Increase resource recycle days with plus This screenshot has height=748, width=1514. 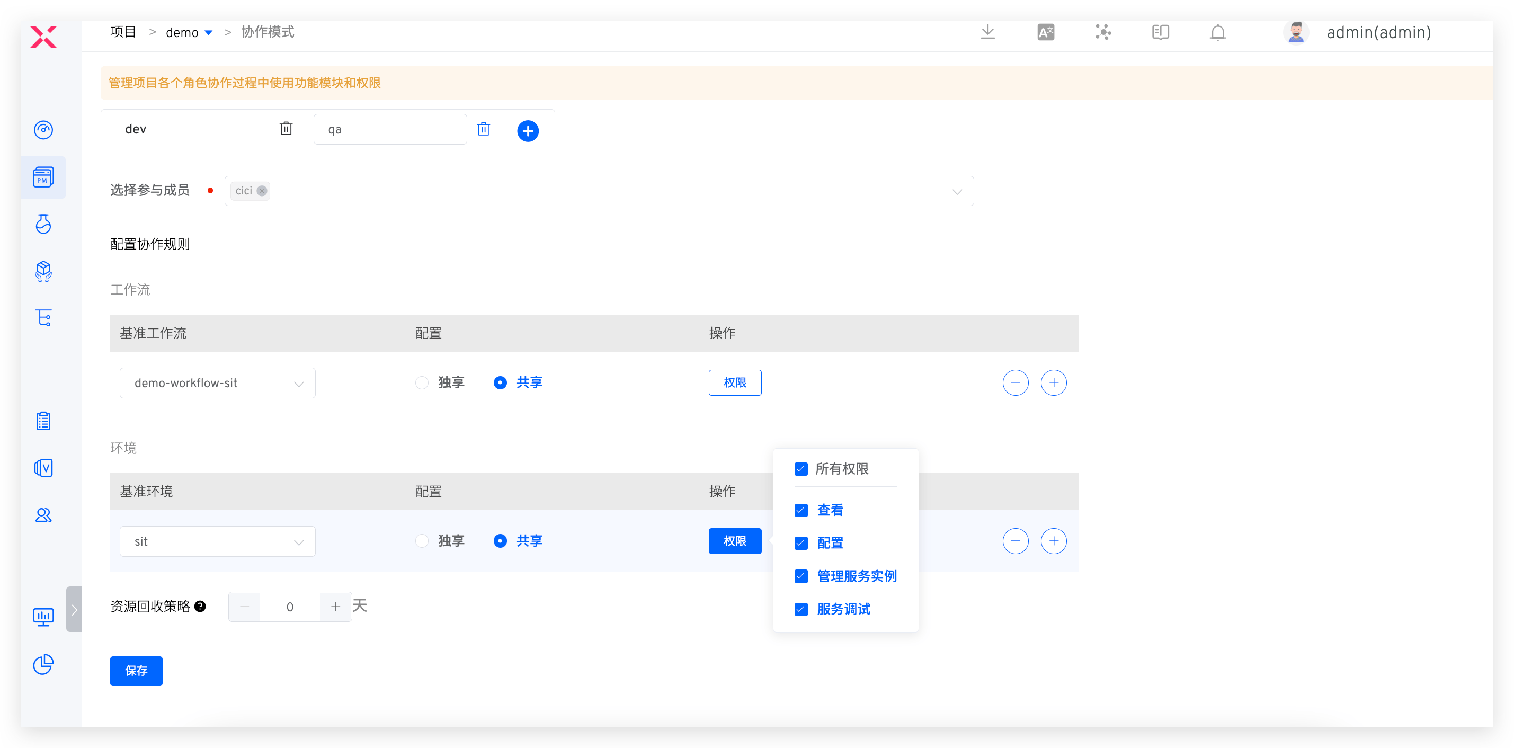(336, 607)
